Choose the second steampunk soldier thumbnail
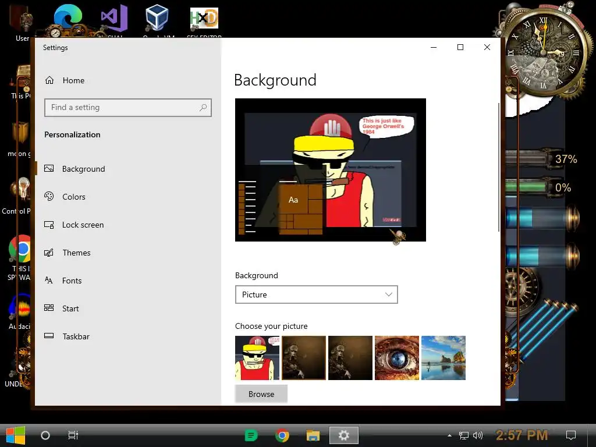Image resolution: width=596 pixels, height=447 pixels. click(350, 358)
